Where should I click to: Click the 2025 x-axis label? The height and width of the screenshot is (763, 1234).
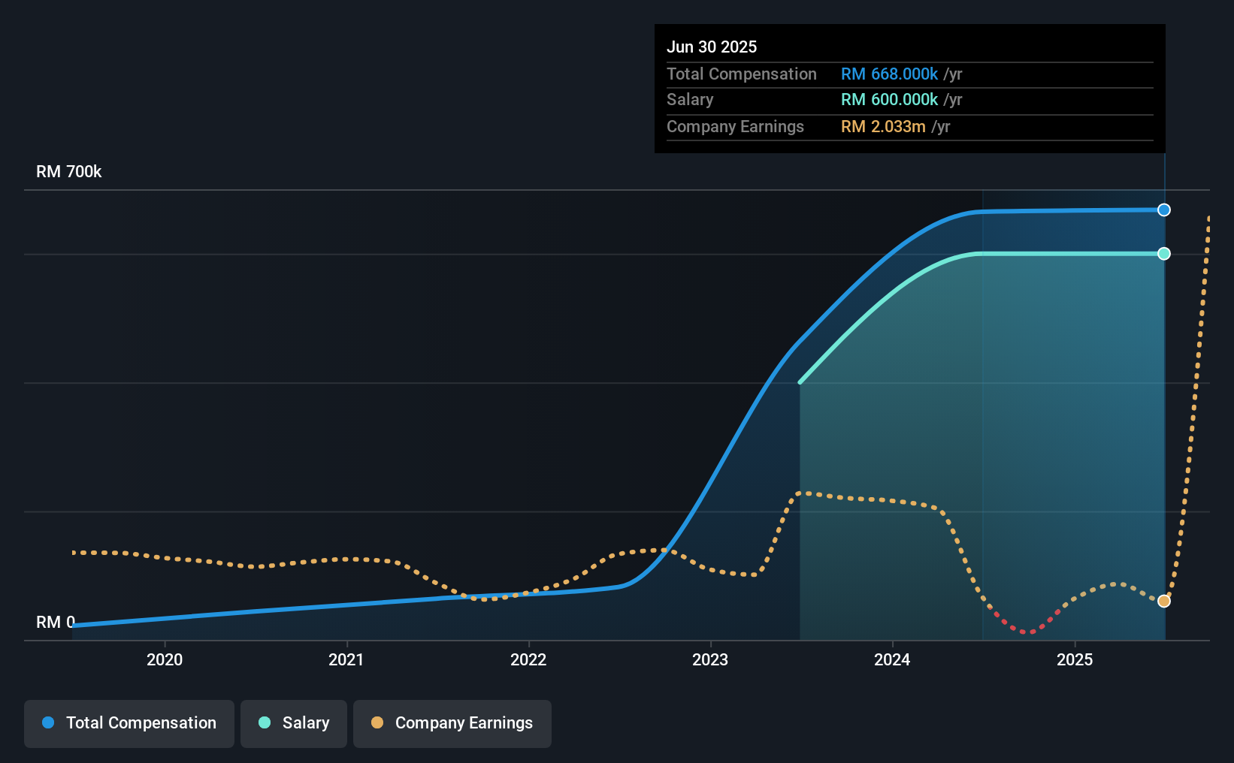click(1075, 659)
